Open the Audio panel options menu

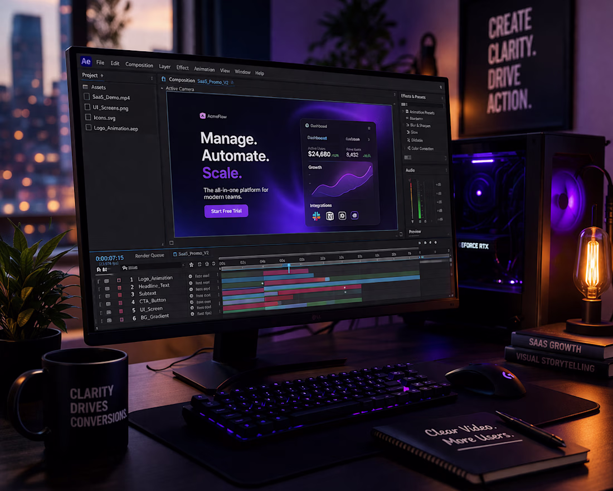pyautogui.click(x=446, y=170)
